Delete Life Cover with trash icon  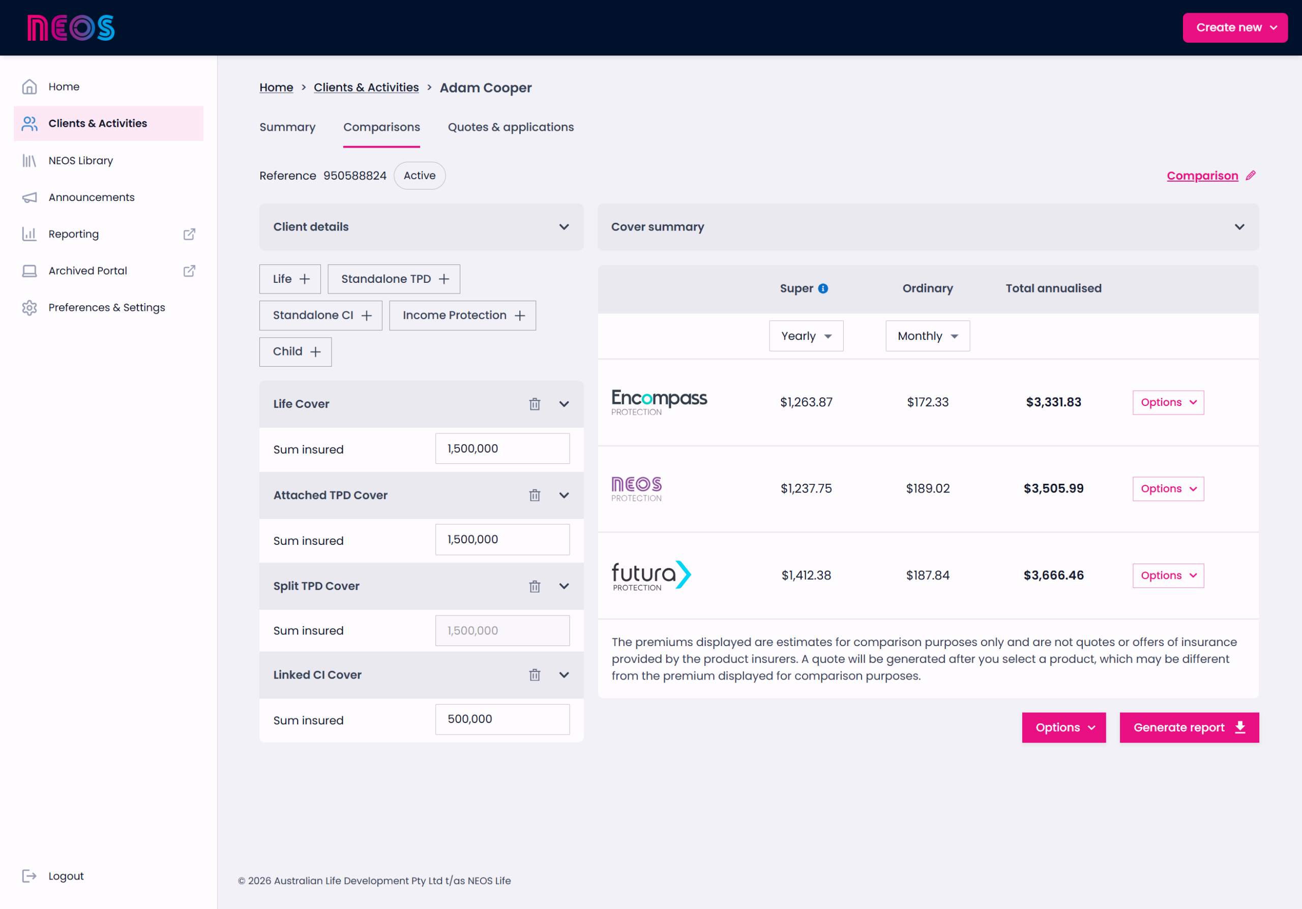[x=535, y=404]
